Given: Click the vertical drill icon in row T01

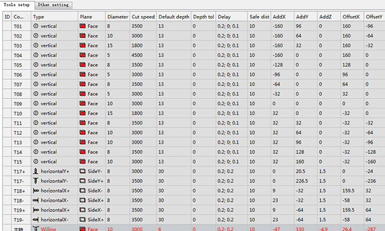Looking at the screenshot, I should coord(37,26).
